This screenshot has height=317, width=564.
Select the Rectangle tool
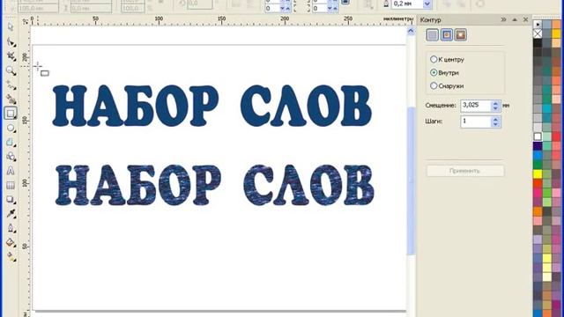click(x=11, y=114)
